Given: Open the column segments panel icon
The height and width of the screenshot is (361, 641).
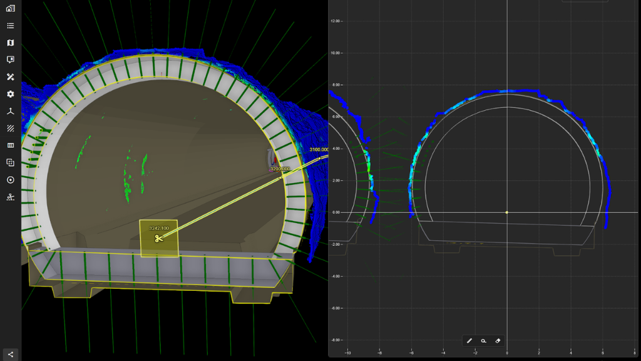Looking at the screenshot, I should (10, 145).
